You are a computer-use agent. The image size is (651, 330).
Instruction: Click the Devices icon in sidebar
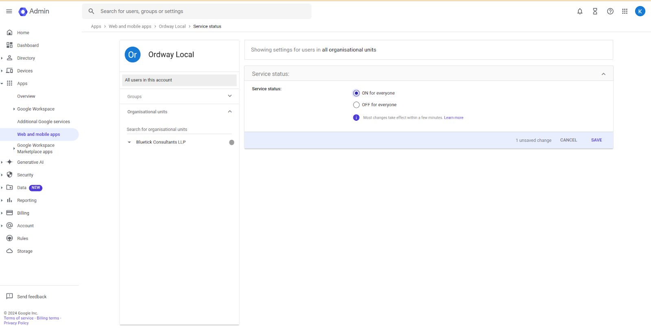tap(9, 71)
